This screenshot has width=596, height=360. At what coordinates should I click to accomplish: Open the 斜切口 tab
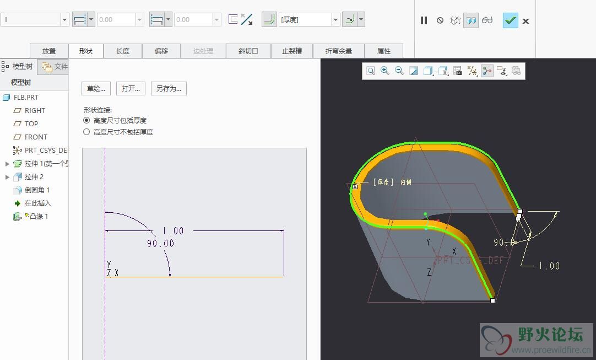[x=248, y=51]
